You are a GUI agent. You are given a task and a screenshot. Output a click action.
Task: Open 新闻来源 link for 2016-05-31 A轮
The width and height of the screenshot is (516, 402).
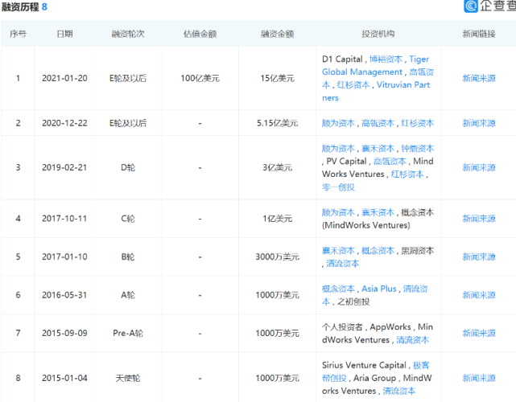click(x=479, y=295)
